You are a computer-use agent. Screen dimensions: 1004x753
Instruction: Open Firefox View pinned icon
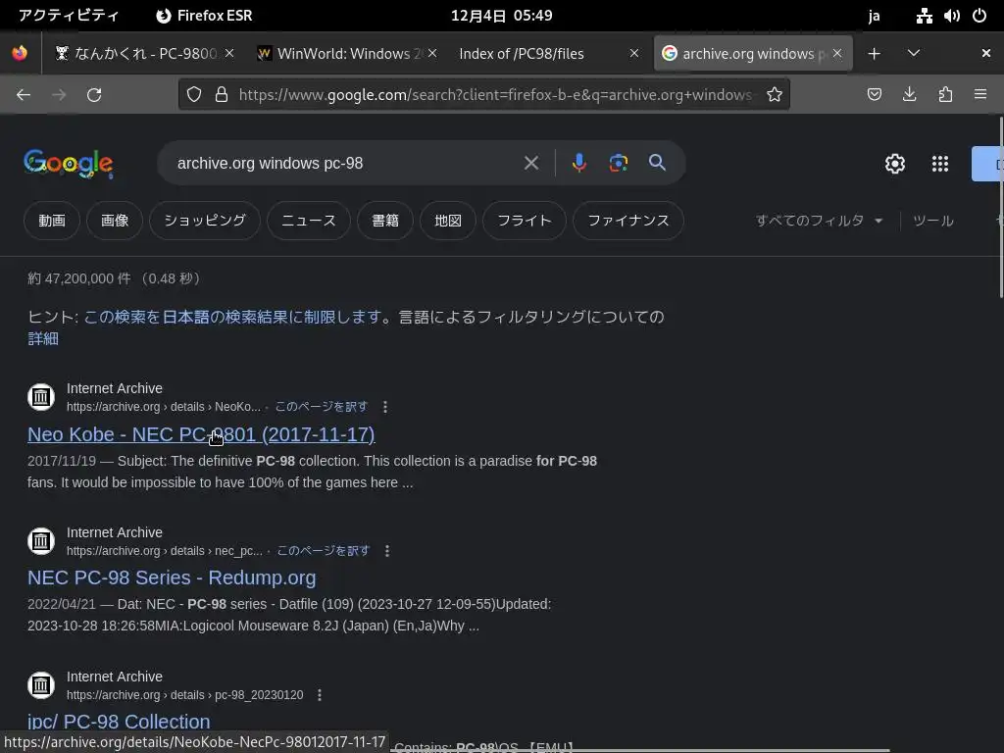pyautogui.click(x=20, y=53)
